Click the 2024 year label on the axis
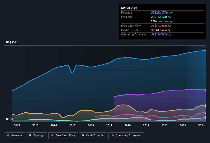This screenshot has width=210, height=143. (x=202, y=125)
